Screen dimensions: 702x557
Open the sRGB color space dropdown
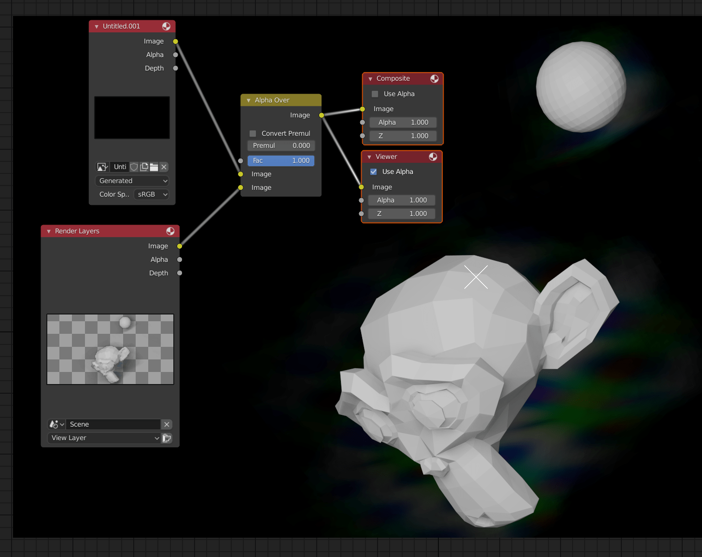pyautogui.click(x=151, y=194)
